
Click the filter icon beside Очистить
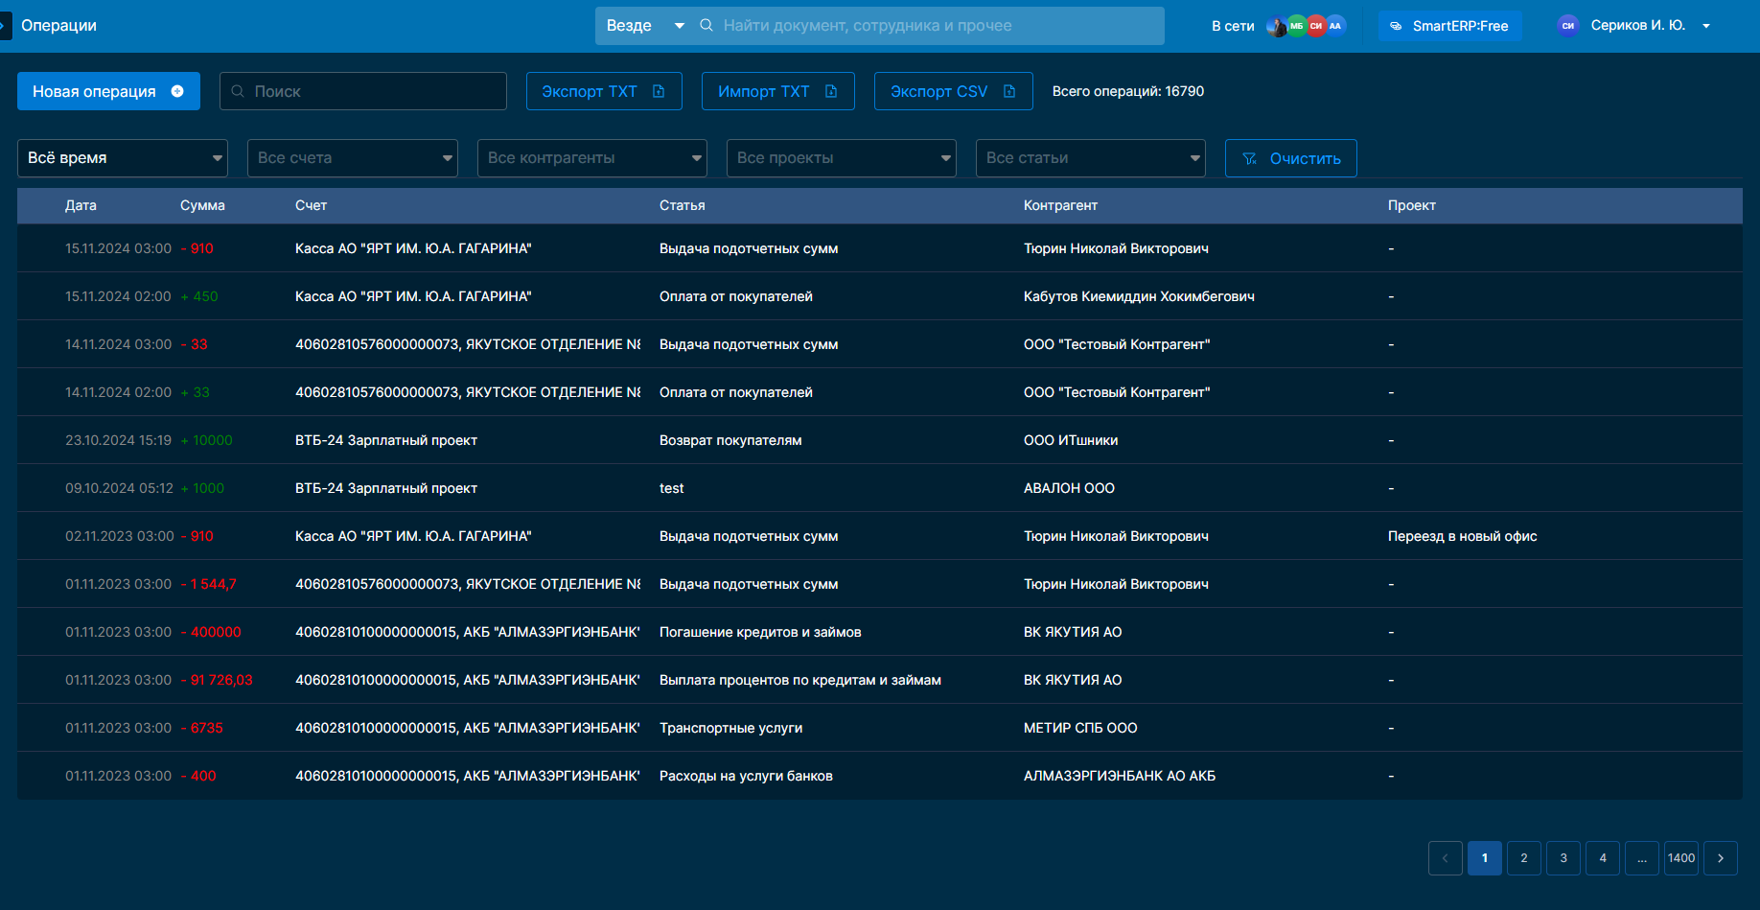coord(1249,158)
